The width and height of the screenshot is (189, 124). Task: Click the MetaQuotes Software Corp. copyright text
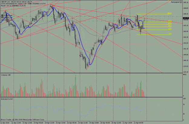coord(23,120)
